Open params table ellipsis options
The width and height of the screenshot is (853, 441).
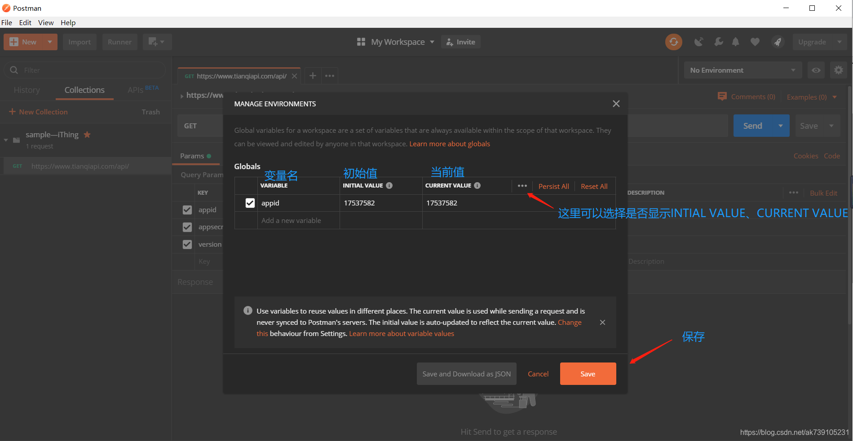pyautogui.click(x=793, y=192)
